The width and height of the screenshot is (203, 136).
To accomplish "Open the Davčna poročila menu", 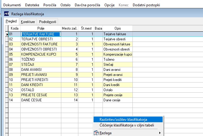I will click(x=87, y=5).
